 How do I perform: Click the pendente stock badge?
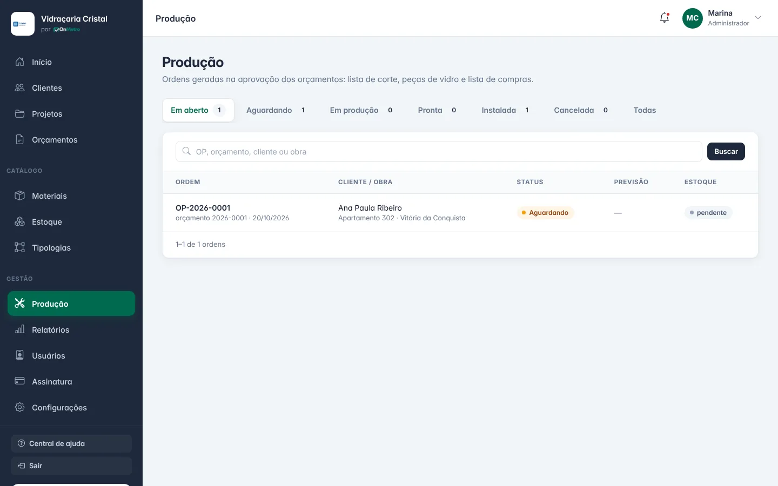coord(708,213)
